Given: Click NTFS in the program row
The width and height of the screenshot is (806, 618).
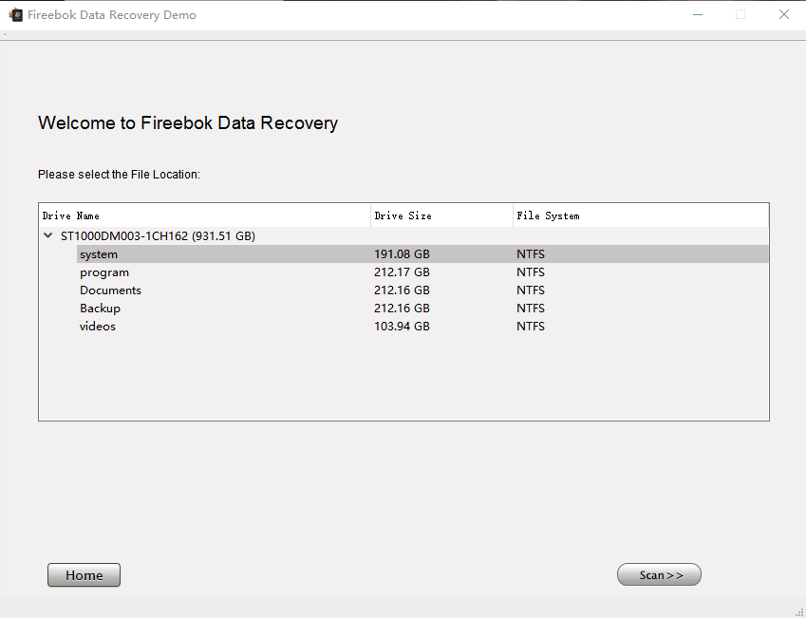Looking at the screenshot, I should tap(531, 272).
